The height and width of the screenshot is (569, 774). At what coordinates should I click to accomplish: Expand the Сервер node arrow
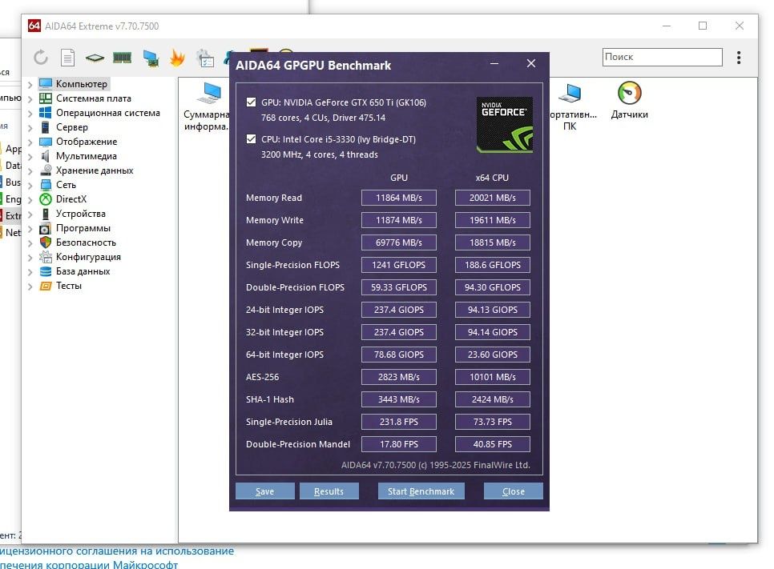pyautogui.click(x=30, y=128)
